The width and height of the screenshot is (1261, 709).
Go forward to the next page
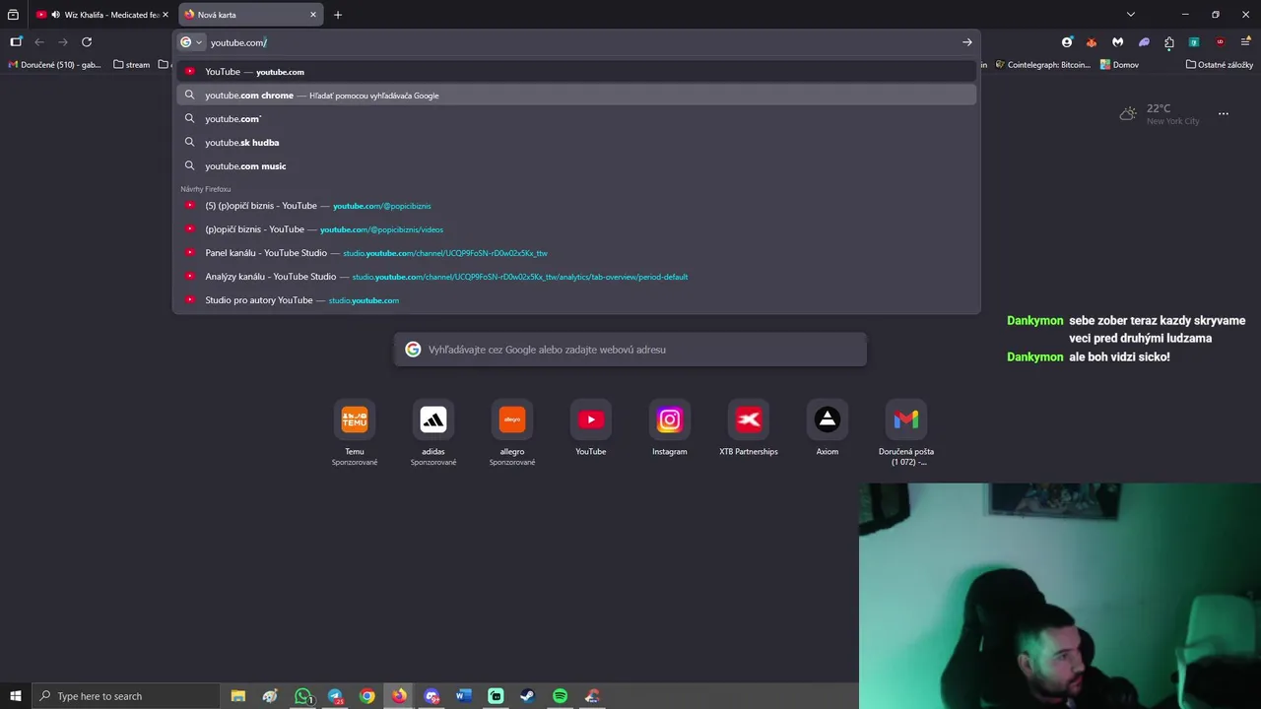63,42
